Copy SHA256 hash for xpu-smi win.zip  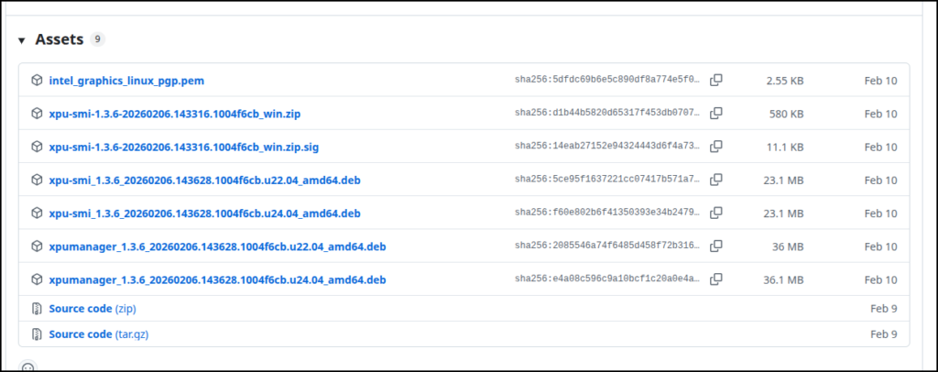tap(716, 114)
